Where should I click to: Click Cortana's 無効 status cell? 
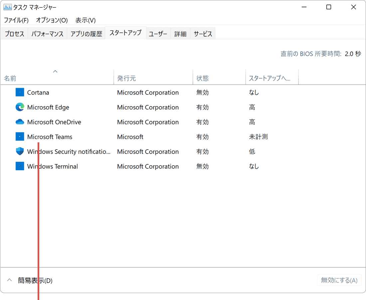(x=202, y=92)
